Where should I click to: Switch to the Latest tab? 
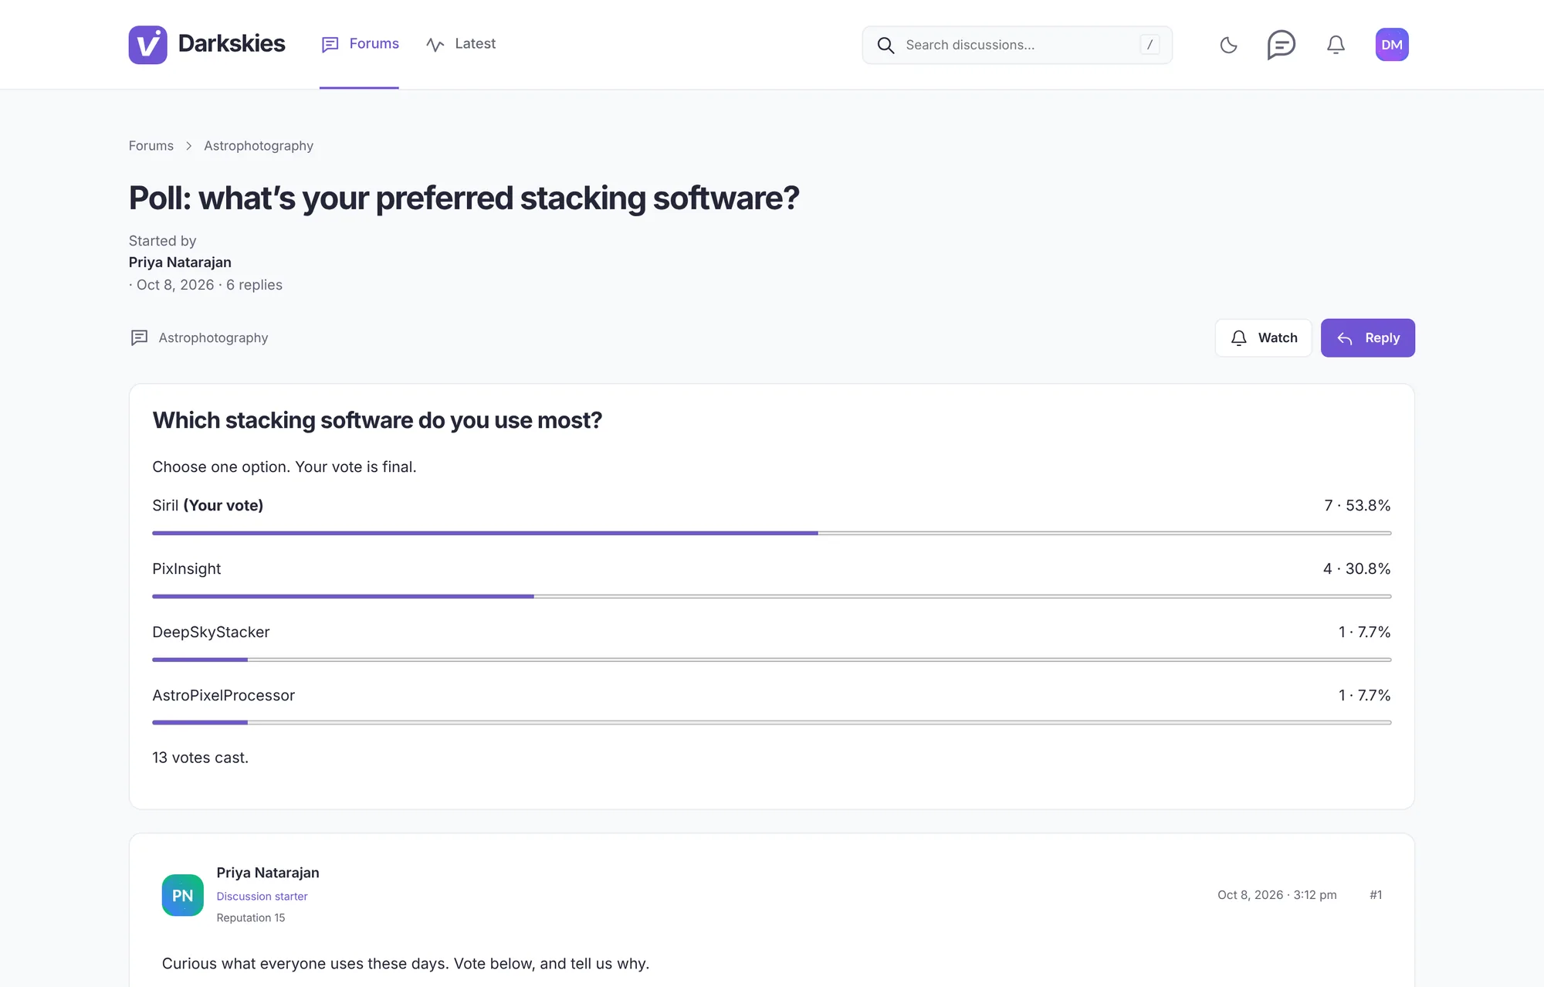[x=461, y=44]
